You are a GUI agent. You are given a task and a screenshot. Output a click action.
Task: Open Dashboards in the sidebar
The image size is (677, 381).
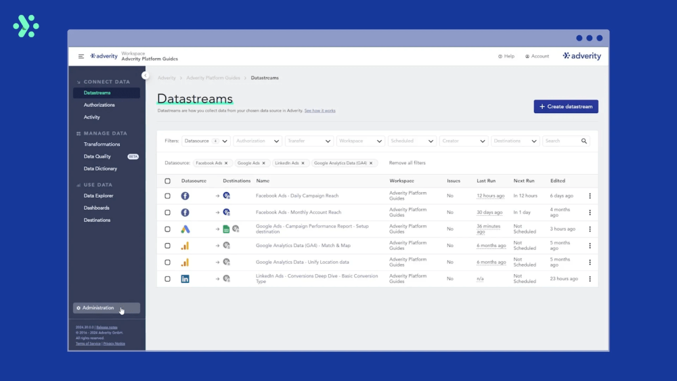tap(96, 208)
